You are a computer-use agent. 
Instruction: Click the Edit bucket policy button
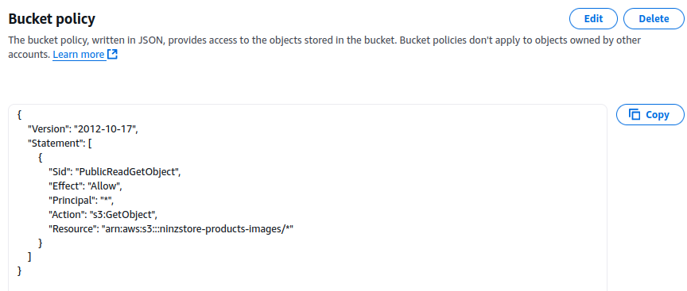593,19
